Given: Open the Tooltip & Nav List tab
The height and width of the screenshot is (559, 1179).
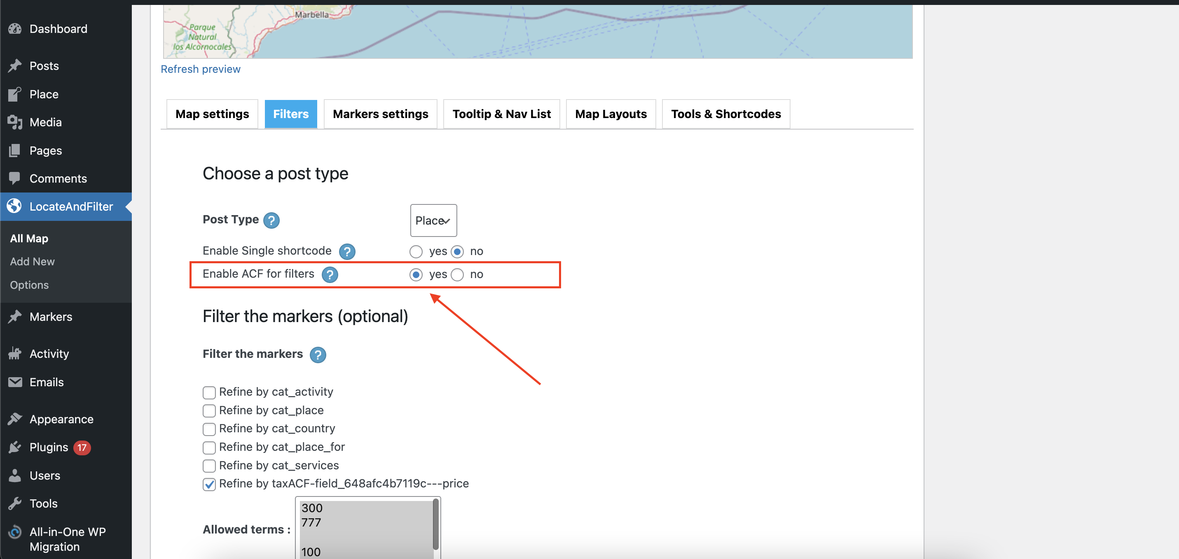Looking at the screenshot, I should click(501, 114).
